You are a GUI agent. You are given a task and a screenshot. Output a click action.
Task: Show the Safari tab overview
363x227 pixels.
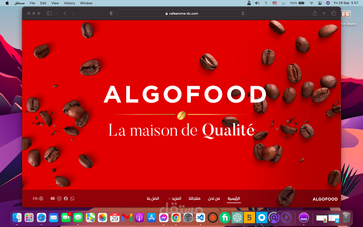(x=334, y=13)
